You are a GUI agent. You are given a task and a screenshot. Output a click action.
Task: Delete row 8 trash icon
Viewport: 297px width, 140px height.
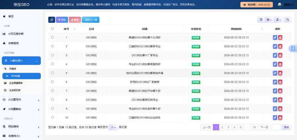pos(280,100)
